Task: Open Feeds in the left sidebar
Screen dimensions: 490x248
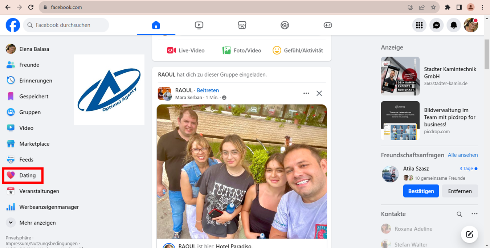Action: click(x=20, y=160)
